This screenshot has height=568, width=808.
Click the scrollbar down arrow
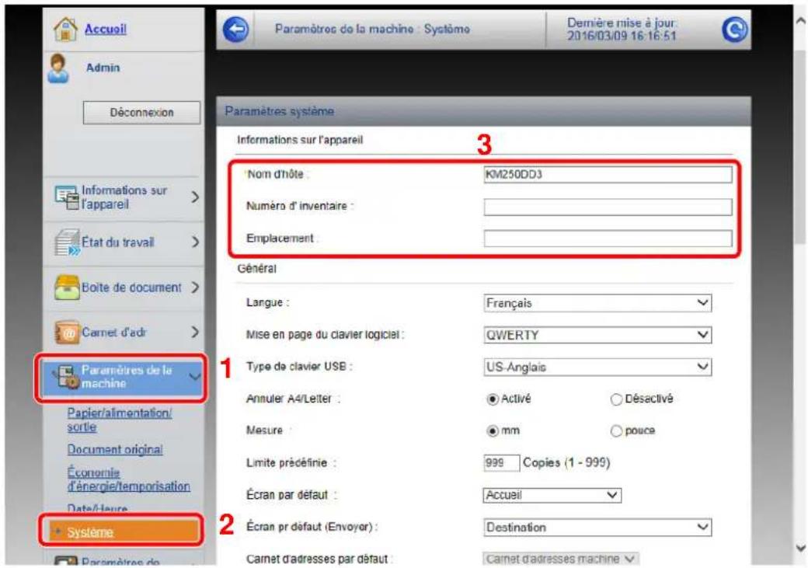(x=800, y=548)
